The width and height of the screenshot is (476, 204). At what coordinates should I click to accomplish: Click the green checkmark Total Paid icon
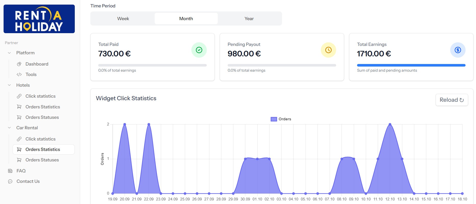199,50
